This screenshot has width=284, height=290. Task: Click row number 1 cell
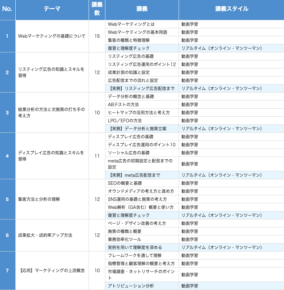(8, 36)
